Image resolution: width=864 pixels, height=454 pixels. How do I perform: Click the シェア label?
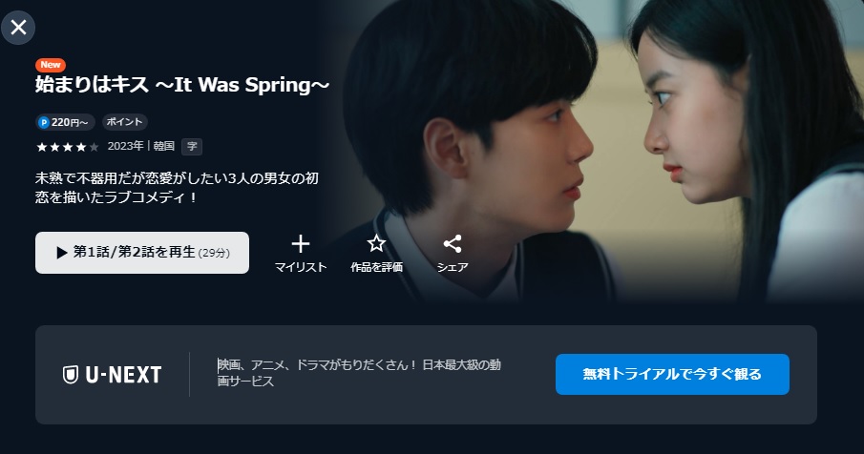453,267
